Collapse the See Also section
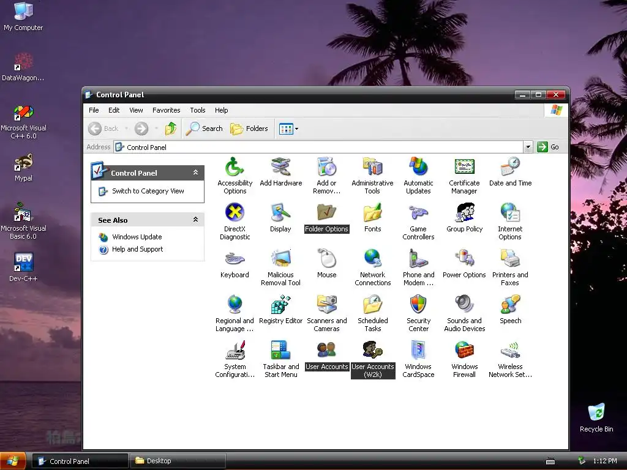 click(195, 220)
